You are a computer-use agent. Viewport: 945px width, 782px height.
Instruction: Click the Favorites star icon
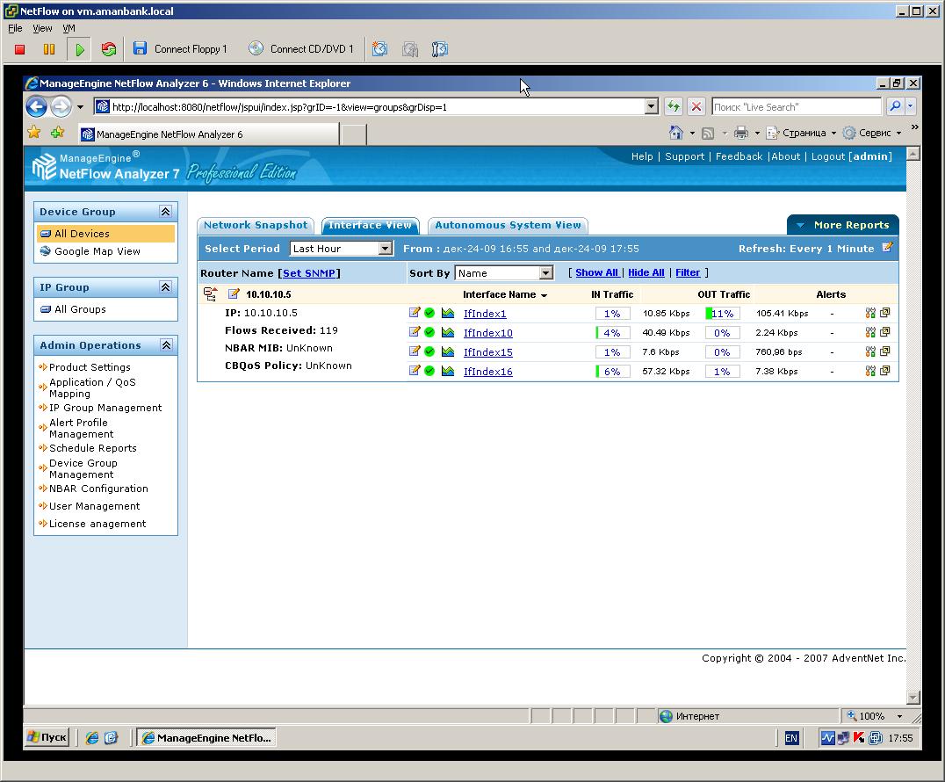point(34,132)
